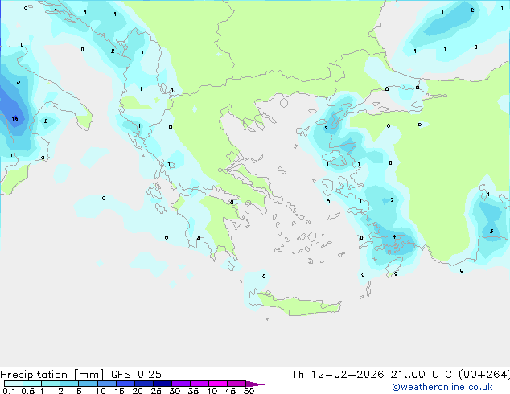
Task: Click the '20' legend scale label
Action: [x=138, y=391]
